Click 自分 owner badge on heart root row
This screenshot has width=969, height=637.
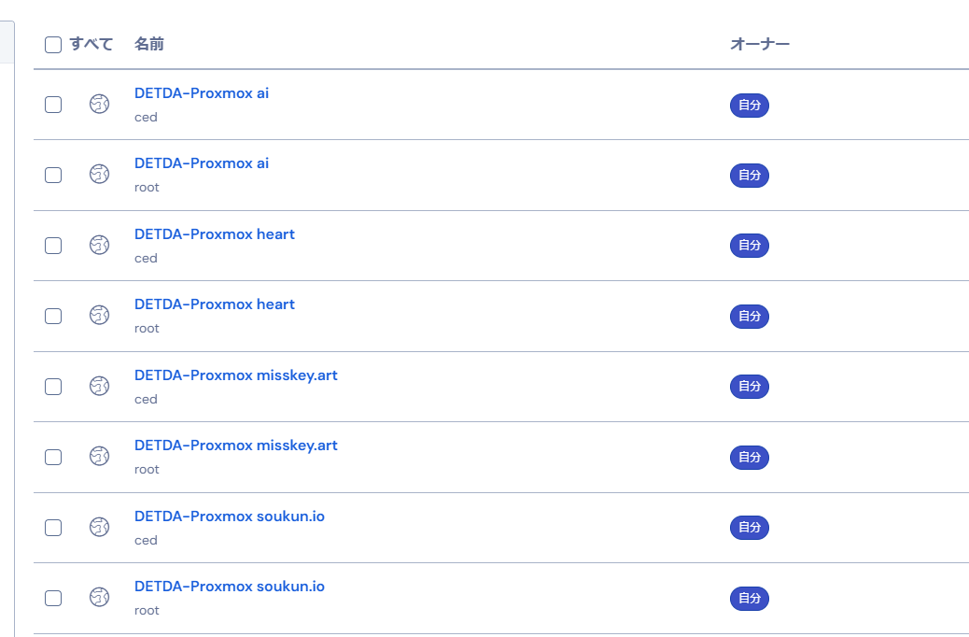pyautogui.click(x=749, y=317)
